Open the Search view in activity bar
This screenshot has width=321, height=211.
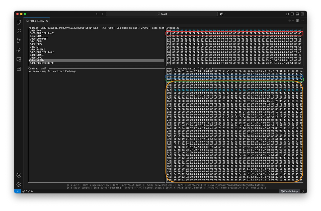(x=19, y=31)
